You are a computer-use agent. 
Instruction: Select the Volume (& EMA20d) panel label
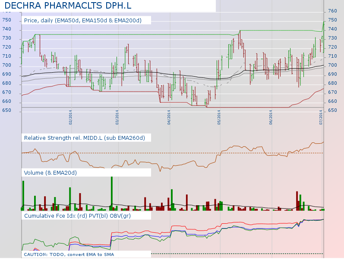pos(50,173)
